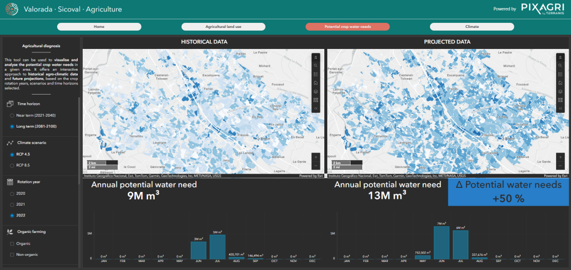Choose RCP 8.5 climate scenario
This screenshot has width=571, height=270.
pos(13,165)
